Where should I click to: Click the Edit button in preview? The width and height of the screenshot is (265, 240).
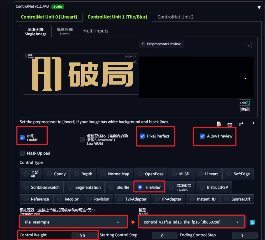pos(245,103)
